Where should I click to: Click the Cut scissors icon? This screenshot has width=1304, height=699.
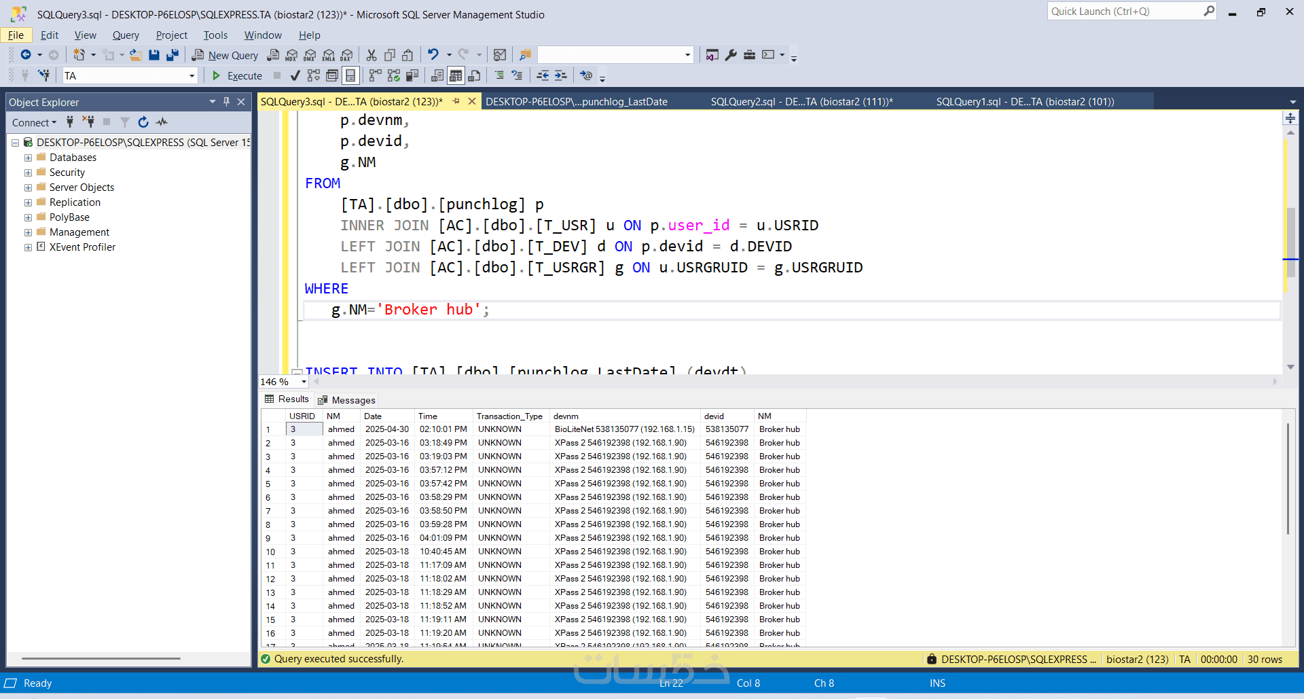(372, 55)
